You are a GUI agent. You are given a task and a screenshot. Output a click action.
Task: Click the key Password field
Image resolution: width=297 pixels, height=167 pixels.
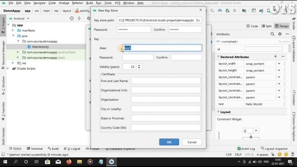tap(138, 58)
